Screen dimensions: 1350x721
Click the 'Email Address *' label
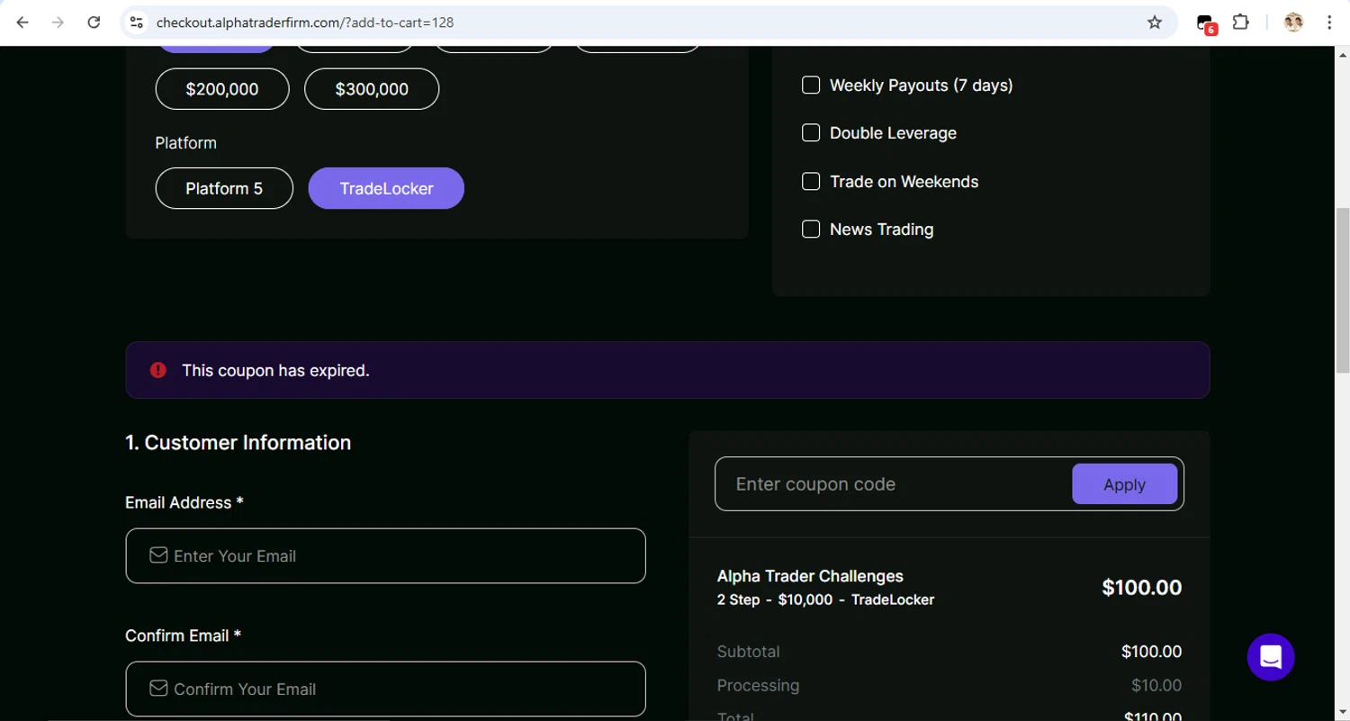tap(184, 502)
